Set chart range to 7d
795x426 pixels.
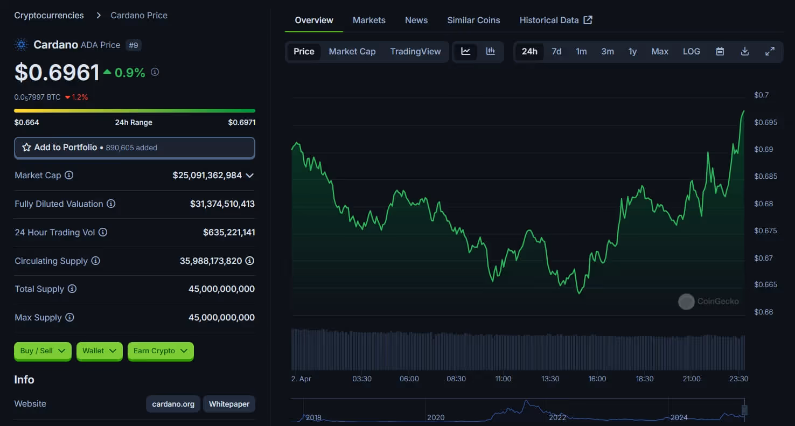coord(556,52)
